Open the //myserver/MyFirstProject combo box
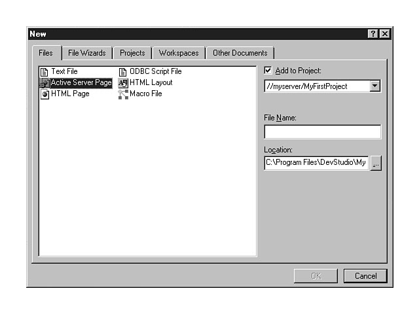The height and width of the screenshot is (314, 419). pos(317,86)
